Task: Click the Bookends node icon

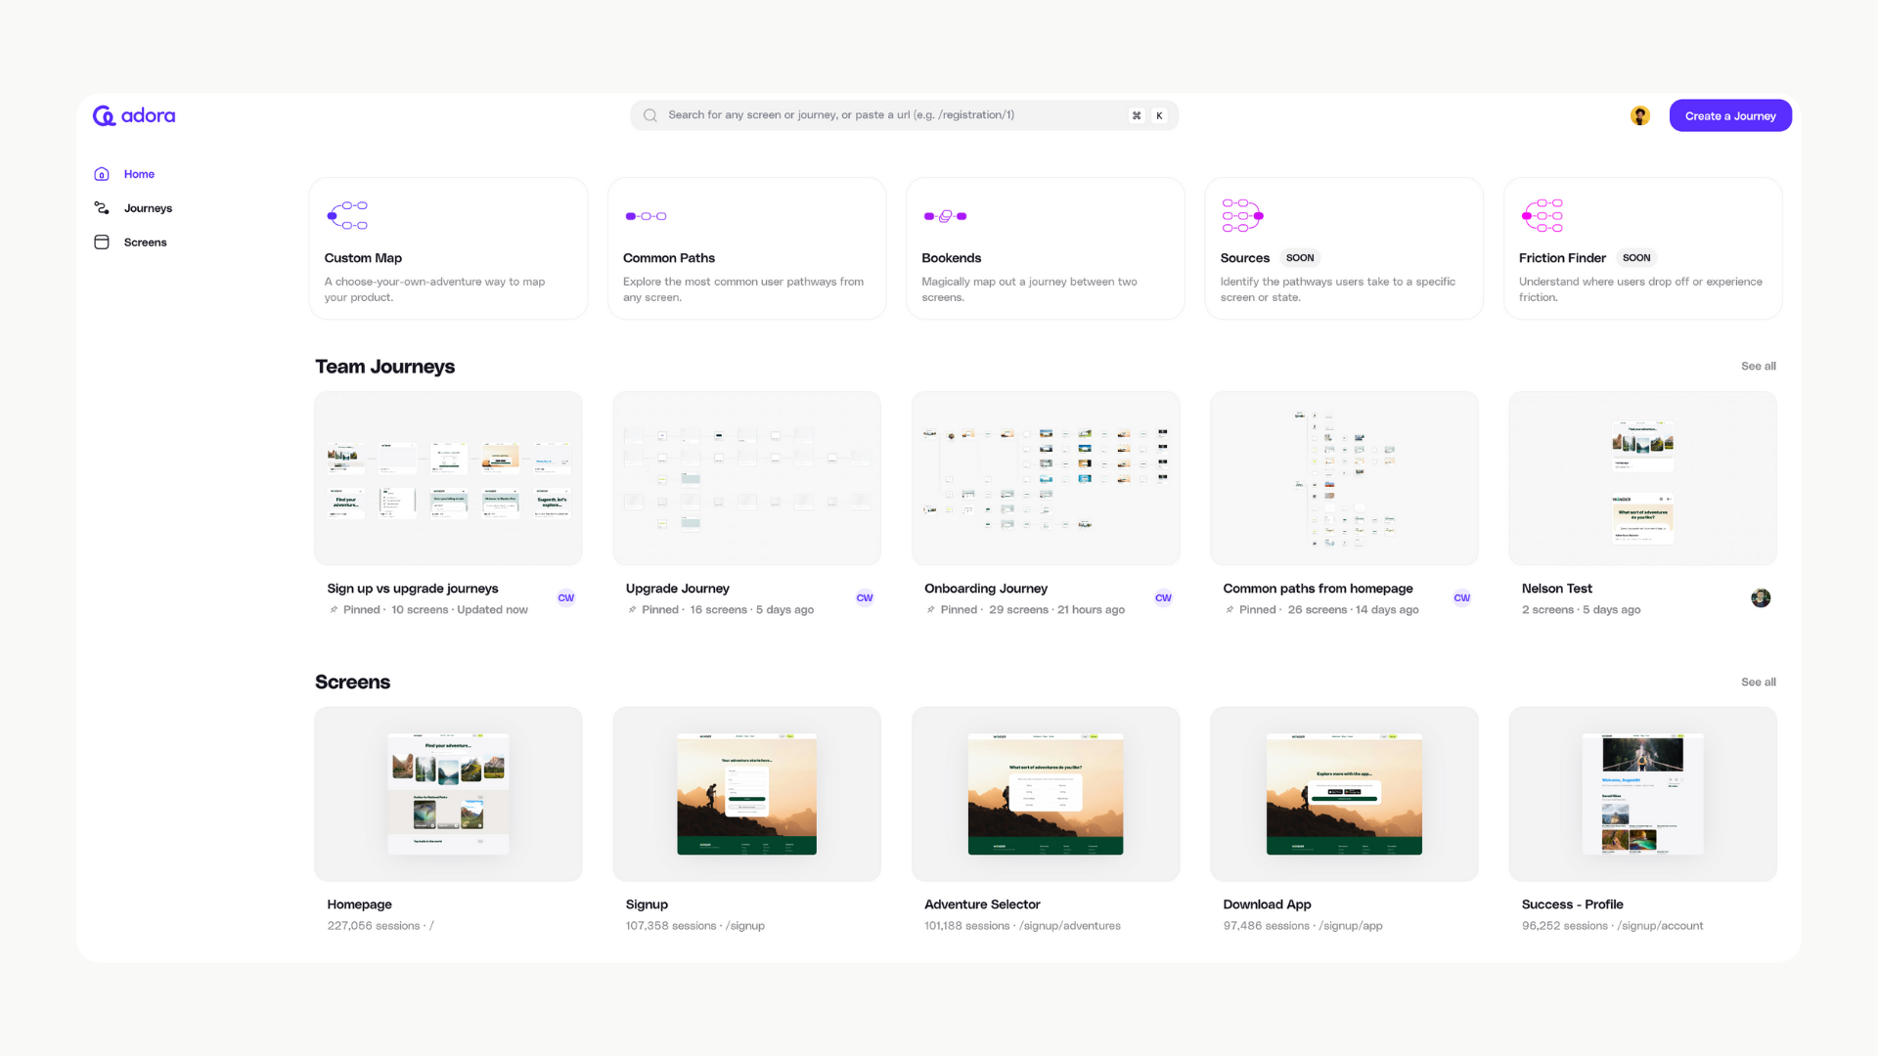Action: click(x=945, y=216)
